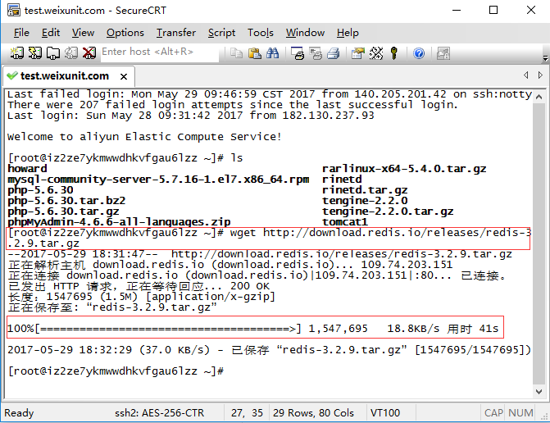This screenshot has width=550, height=423.
Task: Open the Options menu
Action: pyautogui.click(x=125, y=33)
